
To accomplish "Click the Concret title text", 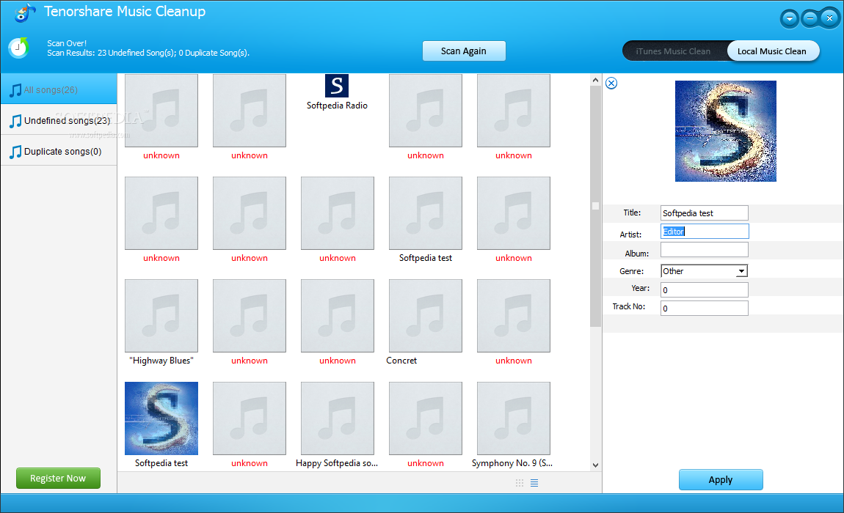I will click(x=401, y=361).
